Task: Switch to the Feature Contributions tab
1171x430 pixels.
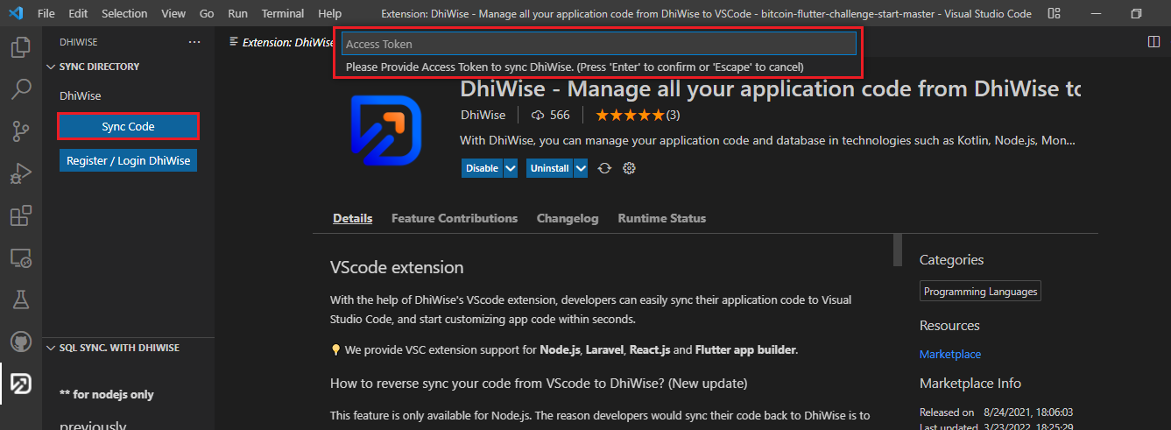Action: point(455,218)
